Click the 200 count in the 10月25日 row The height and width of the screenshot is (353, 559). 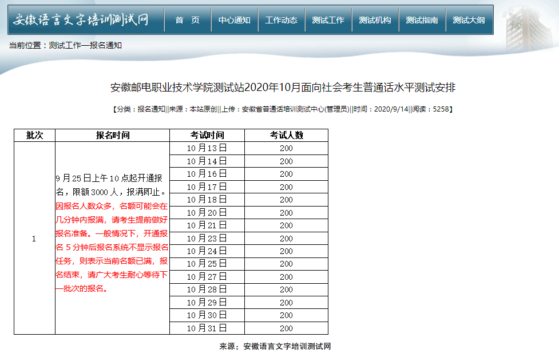[286, 264]
